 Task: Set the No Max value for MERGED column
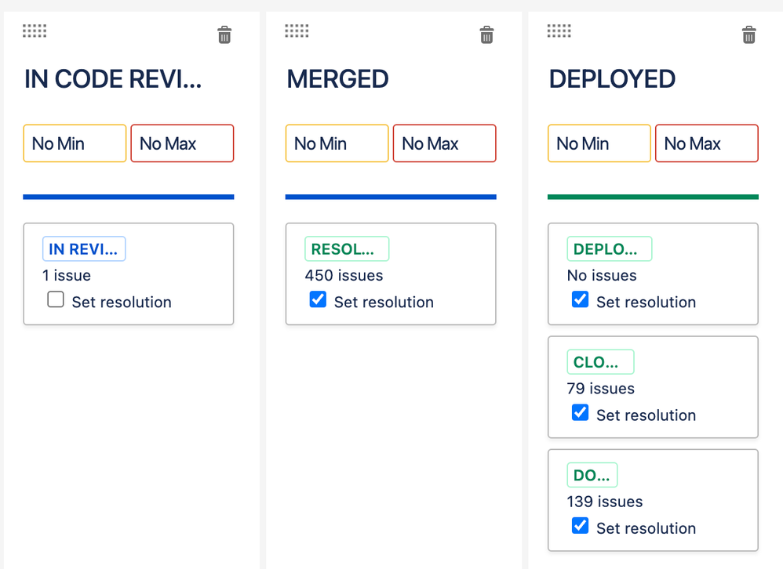click(444, 143)
